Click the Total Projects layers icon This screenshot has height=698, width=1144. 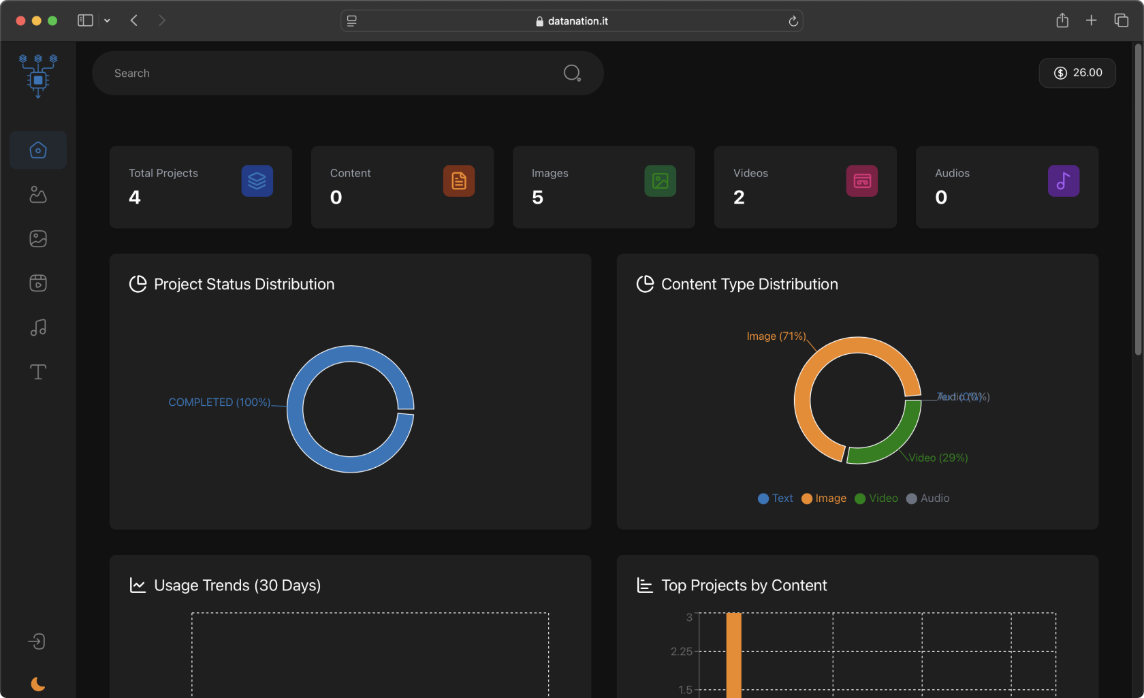pos(257,181)
